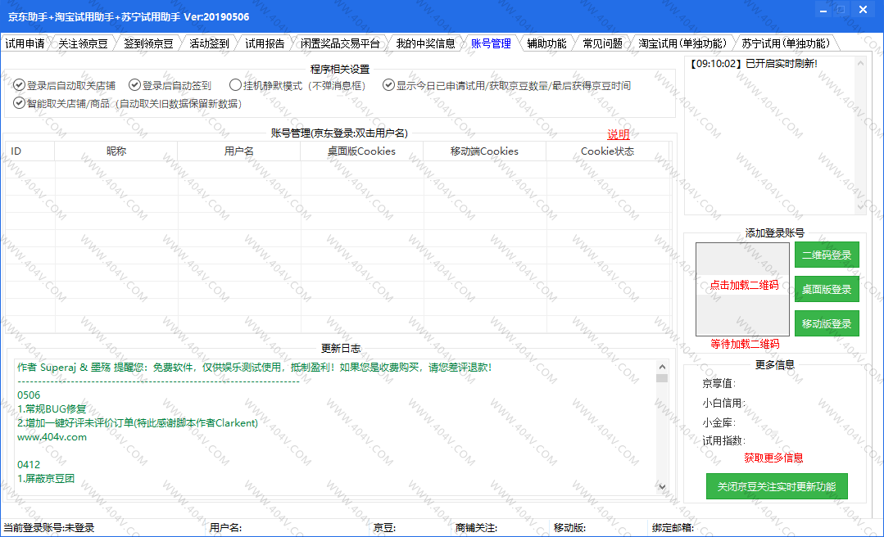
Task: Go to the 淘宝试用(单独功能) tab
Action: (682, 43)
